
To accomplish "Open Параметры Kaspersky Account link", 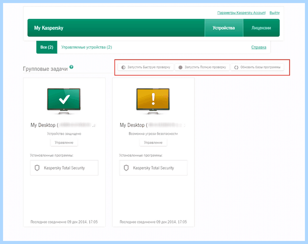I will click(241, 13).
